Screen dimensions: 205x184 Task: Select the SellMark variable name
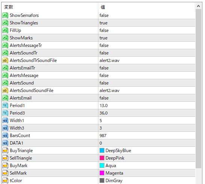point(18,173)
